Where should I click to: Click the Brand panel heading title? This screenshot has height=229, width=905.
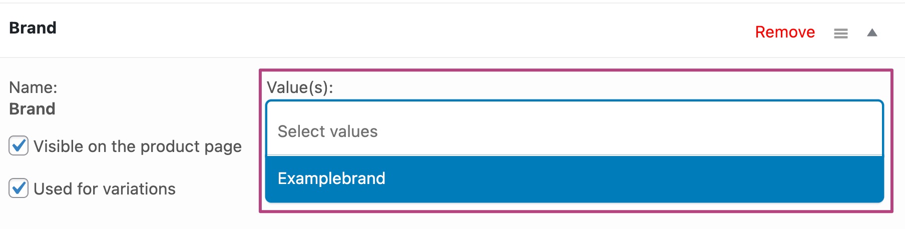(33, 28)
